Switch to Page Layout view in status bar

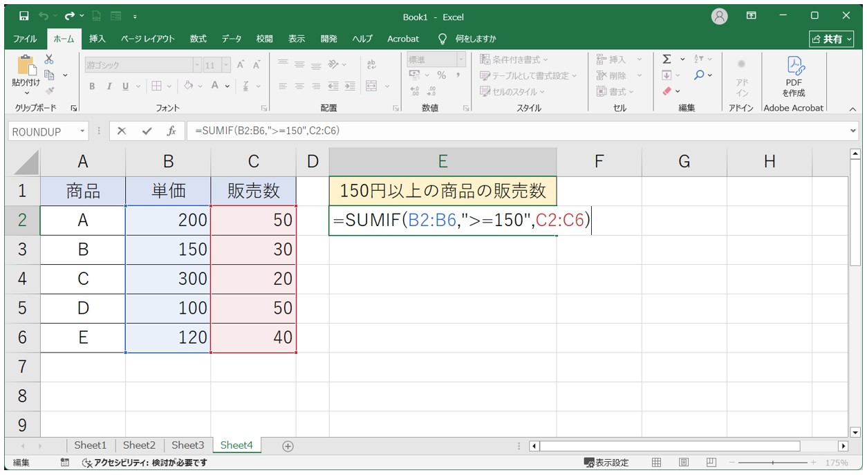pos(683,463)
